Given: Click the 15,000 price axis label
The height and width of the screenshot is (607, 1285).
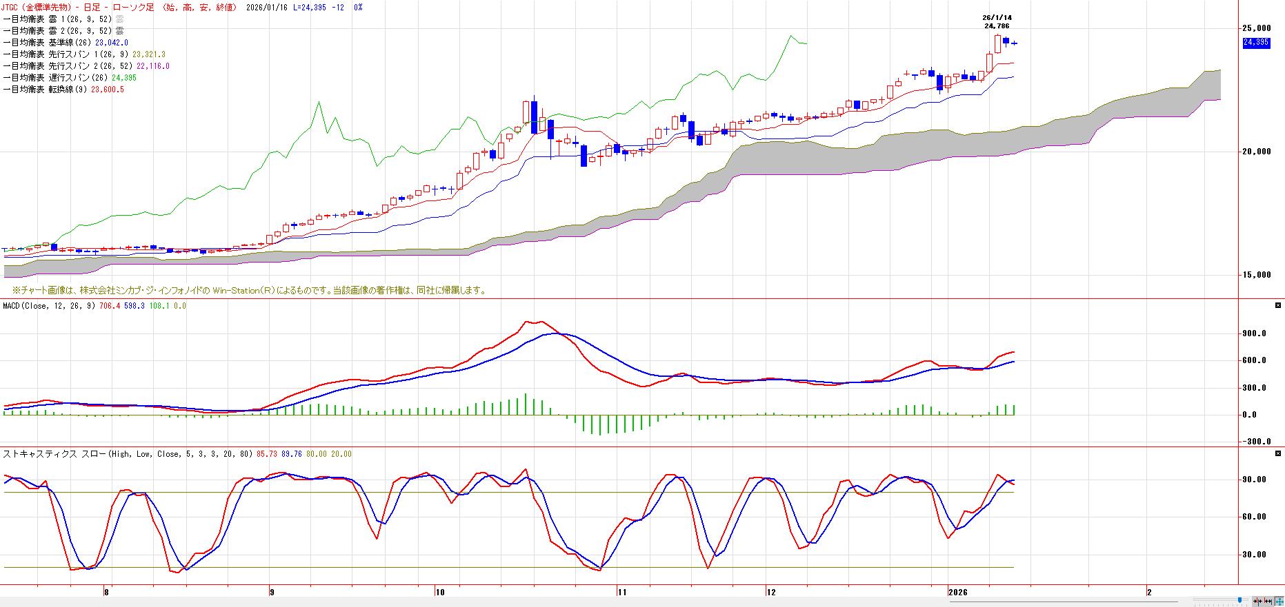Looking at the screenshot, I should [x=1256, y=275].
